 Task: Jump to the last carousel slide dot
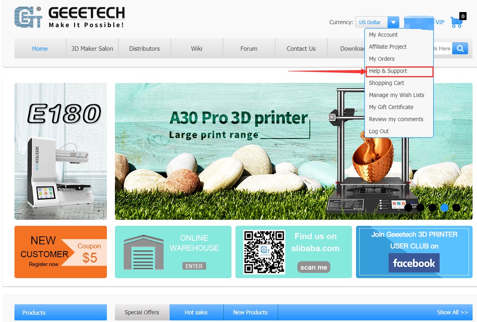tap(457, 208)
